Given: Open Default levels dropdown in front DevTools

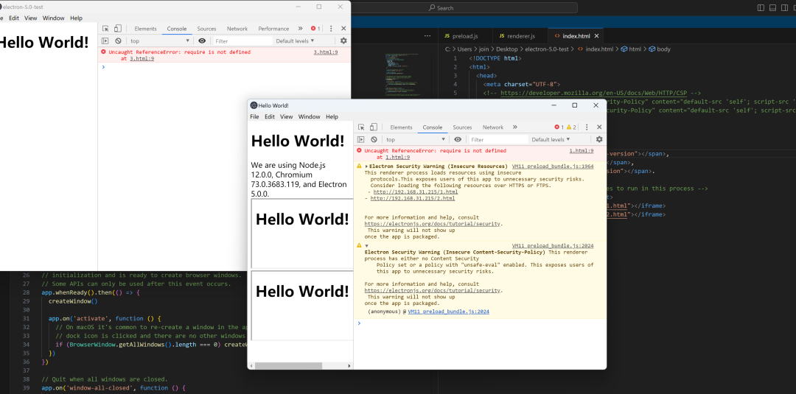Looking at the screenshot, I should 551,139.
